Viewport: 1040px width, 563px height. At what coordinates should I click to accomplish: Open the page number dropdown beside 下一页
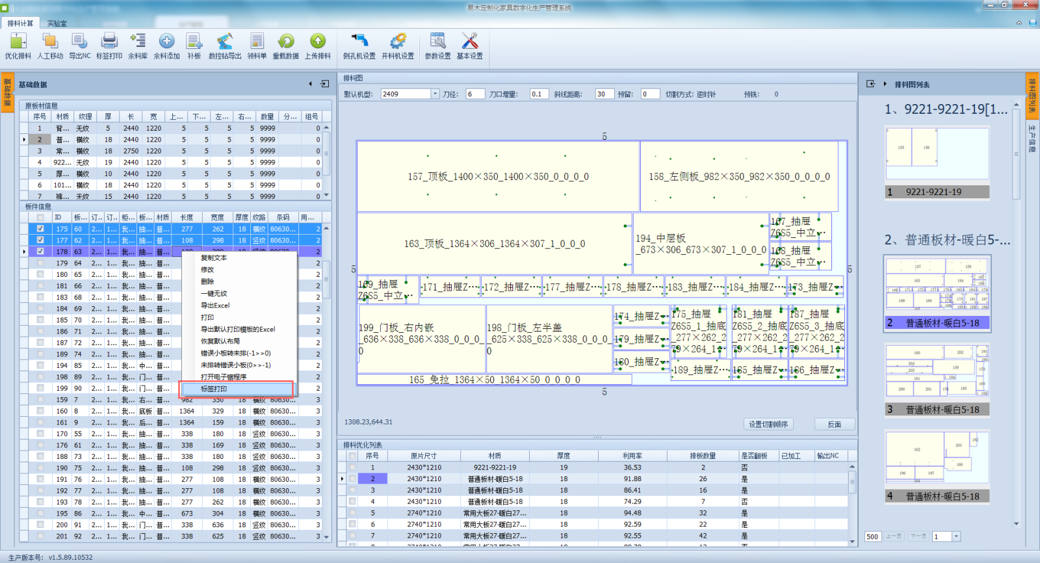point(955,536)
